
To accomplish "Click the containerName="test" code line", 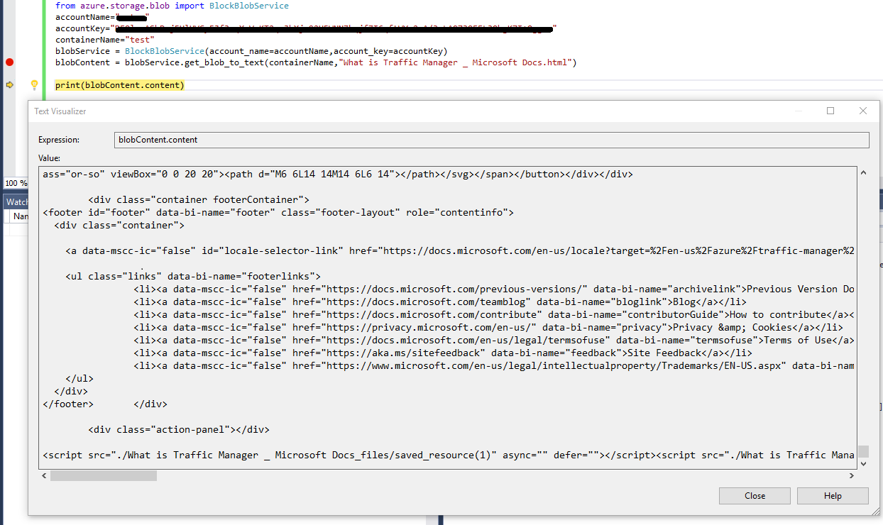I will (105, 40).
